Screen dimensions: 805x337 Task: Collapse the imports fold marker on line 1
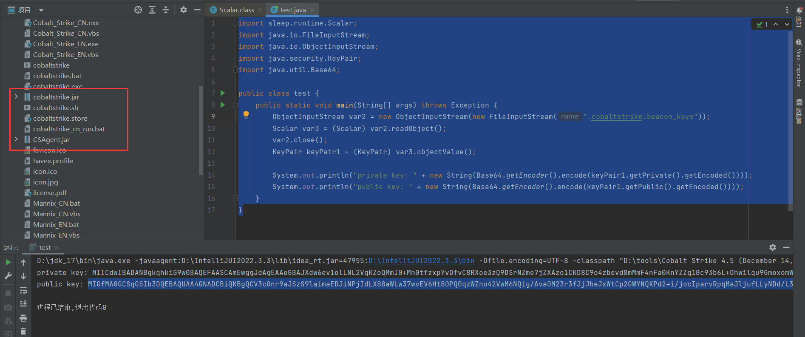point(235,23)
